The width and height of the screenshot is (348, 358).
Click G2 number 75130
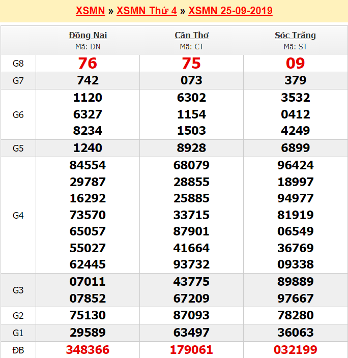pos(88,315)
